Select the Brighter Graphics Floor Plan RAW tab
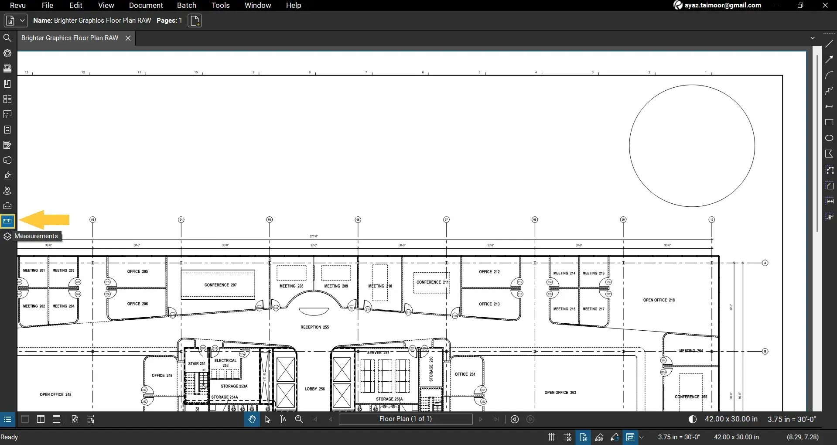This screenshot has height=445, width=837. tap(70, 38)
